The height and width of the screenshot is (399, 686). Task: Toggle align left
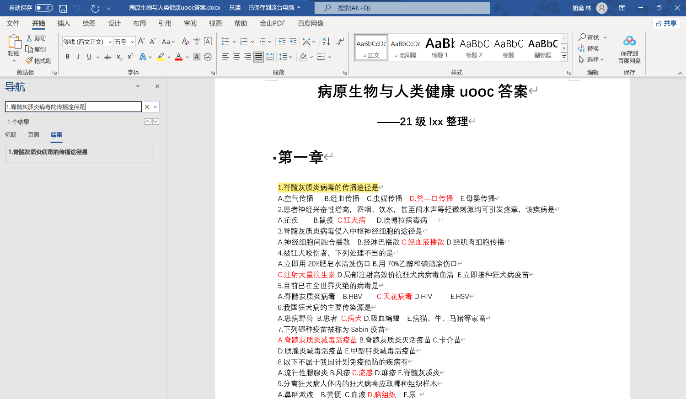225,57
